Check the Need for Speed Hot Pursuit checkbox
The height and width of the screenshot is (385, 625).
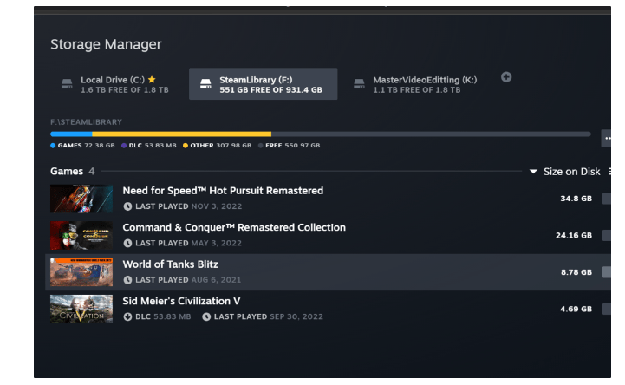click(607, 199)
